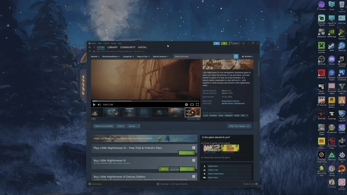This screenshot has height=195, width=347.
Task: Open NVIDIA App desktop icon
Action: [x=332, y=33]
